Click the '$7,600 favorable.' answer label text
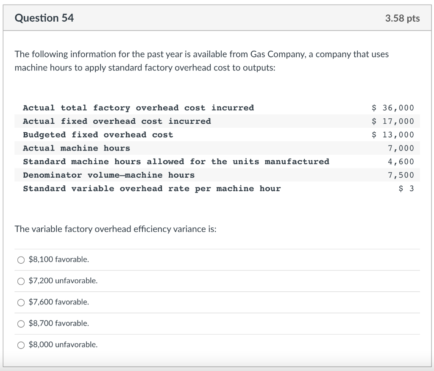The width and height of the screenshot is (434, 371). (59, 302)
